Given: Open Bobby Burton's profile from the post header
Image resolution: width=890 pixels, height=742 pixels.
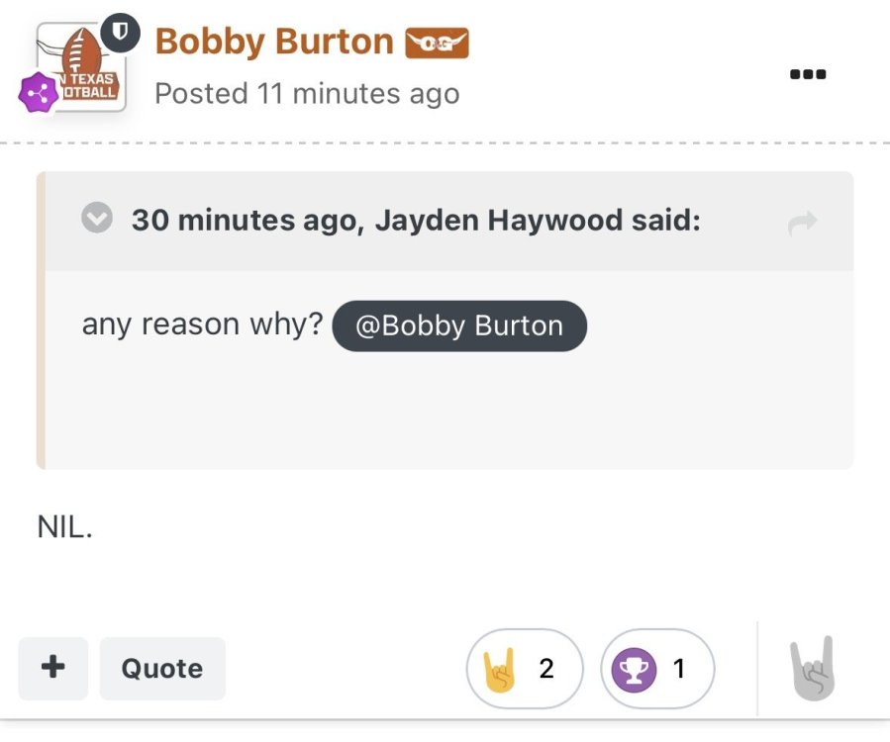Looking at the screenshot, I should point(274,42).
